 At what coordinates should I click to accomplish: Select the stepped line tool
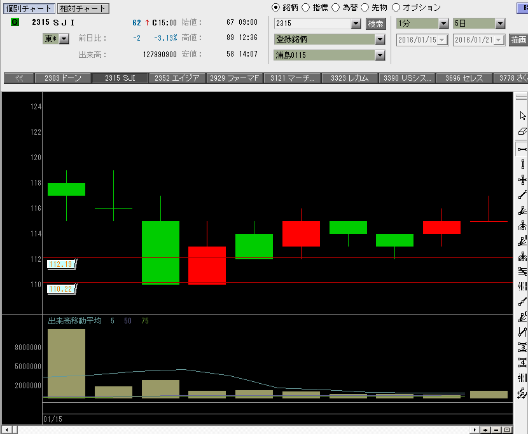tap(522, 302)
